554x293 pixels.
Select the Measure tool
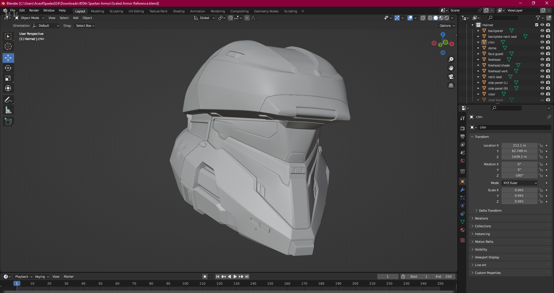point(8,110)
